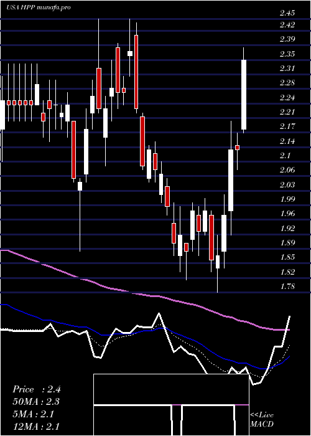311x436 pixels.
Task: Click the 1.96 price axis label
Action: pos(287,214)
